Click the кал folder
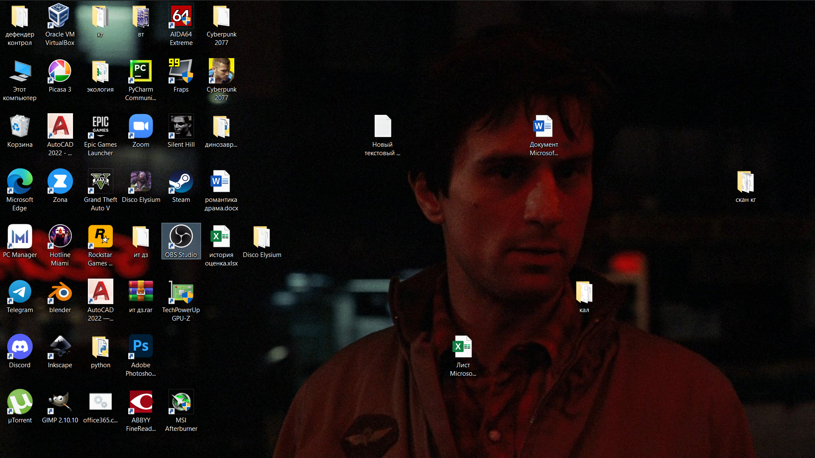 [x=584, y=296]
